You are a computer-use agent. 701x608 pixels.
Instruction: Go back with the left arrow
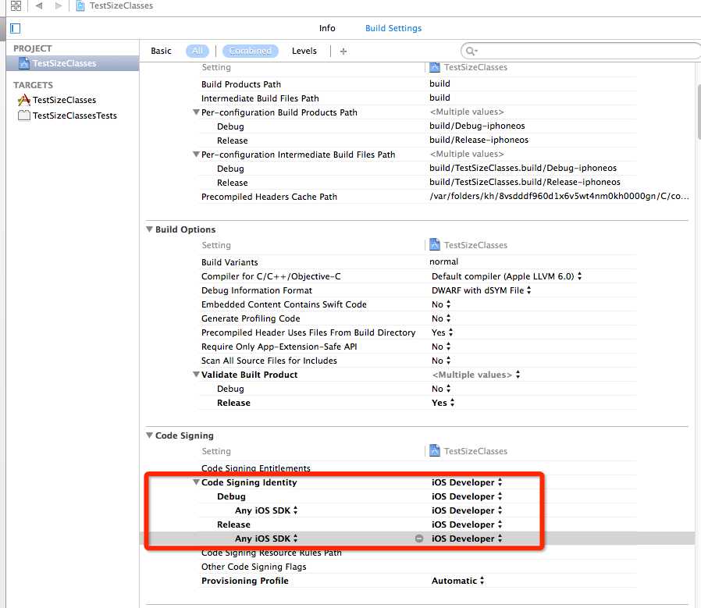(x=39, y=5)
